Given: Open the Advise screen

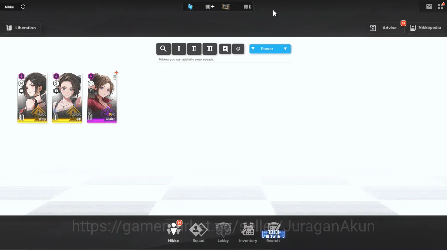Looking at the screenshot, I should click(x=385, y=28).
